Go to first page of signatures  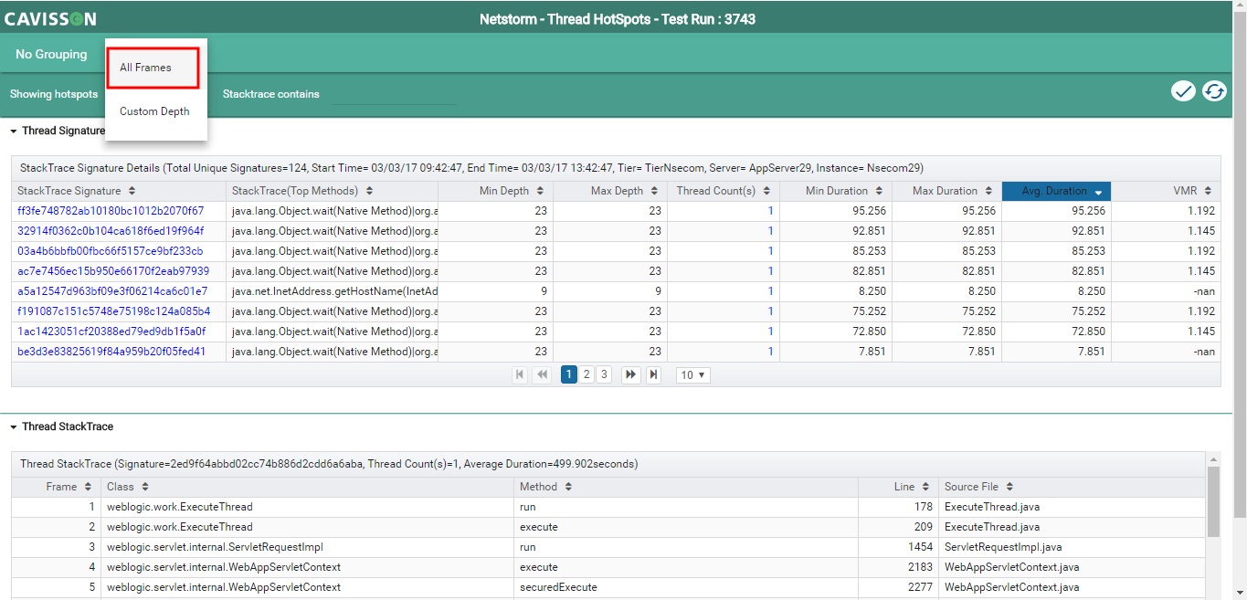coord(520,374)
